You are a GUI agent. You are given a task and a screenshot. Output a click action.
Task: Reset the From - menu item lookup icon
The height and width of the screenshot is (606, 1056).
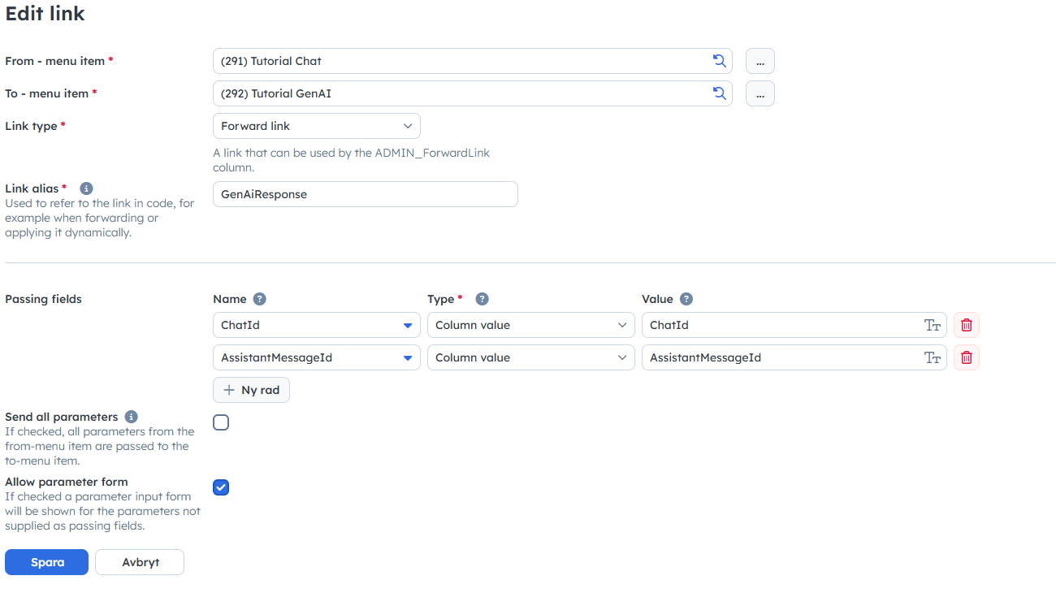click(719, 61)
